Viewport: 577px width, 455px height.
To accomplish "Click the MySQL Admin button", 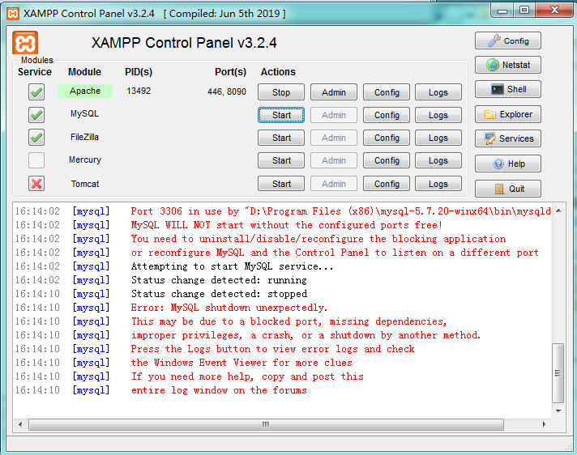I will [334, 115].
